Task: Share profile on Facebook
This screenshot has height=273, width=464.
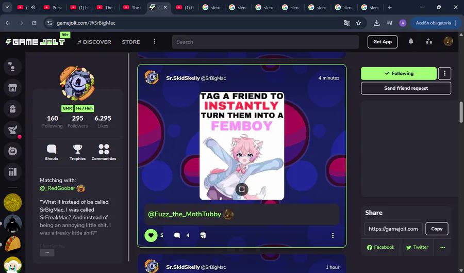Action: pos(380,247)
